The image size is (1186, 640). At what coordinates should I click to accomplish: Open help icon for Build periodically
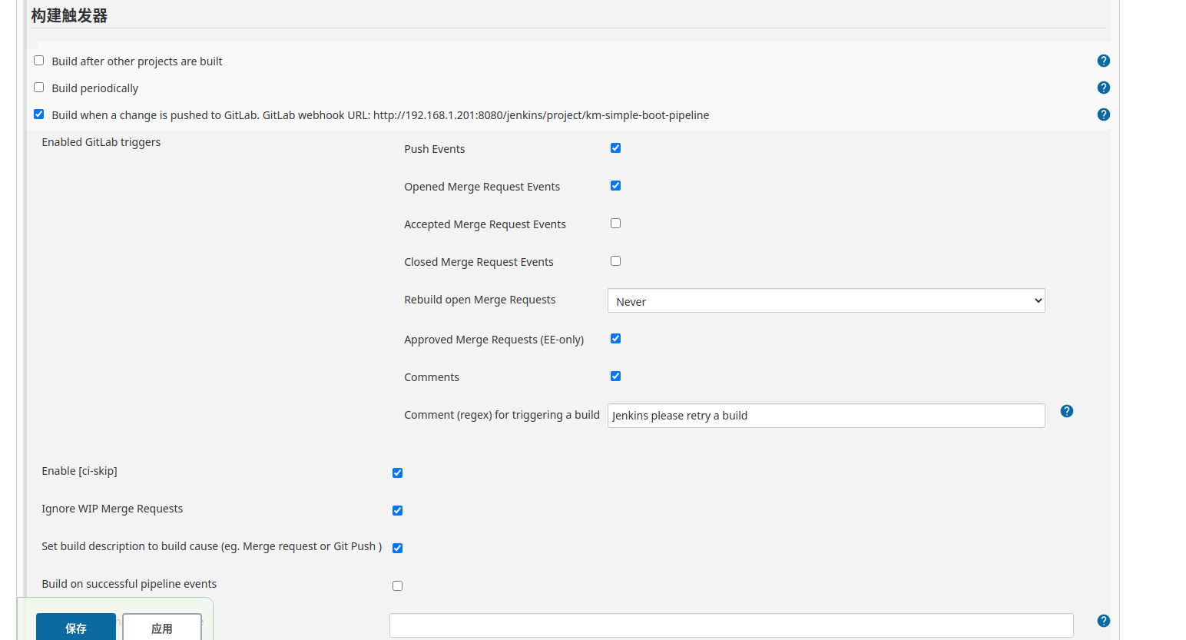tap(1103, 88)
